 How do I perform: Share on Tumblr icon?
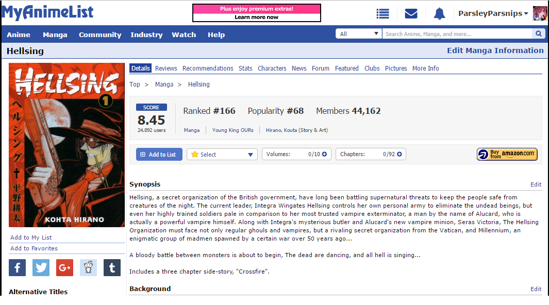pos(112,267)
